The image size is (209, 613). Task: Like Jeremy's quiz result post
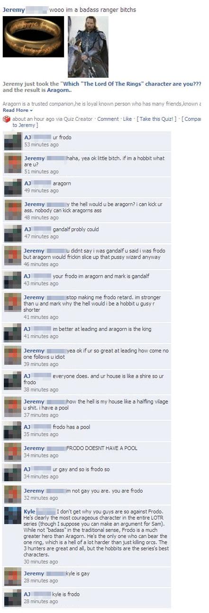coord(127,119)
